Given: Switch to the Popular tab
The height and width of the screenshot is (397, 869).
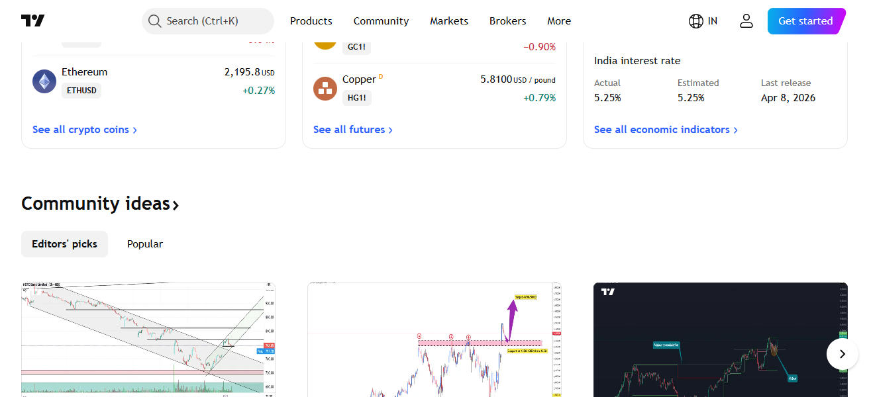Looking at the screenshot, I should tap(144, 243).
